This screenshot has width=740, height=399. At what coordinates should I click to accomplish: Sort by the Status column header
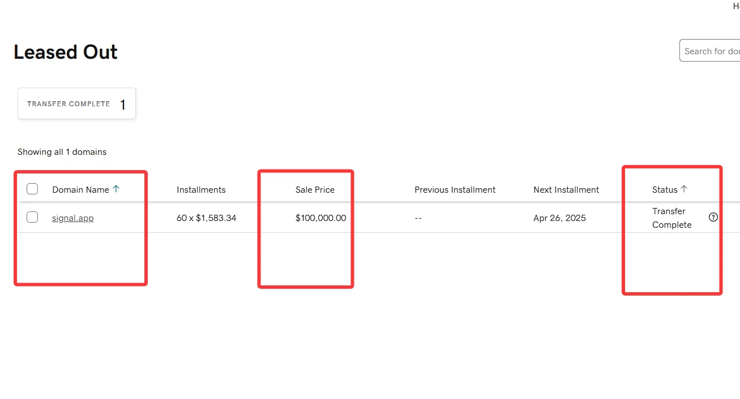[664, 190]
